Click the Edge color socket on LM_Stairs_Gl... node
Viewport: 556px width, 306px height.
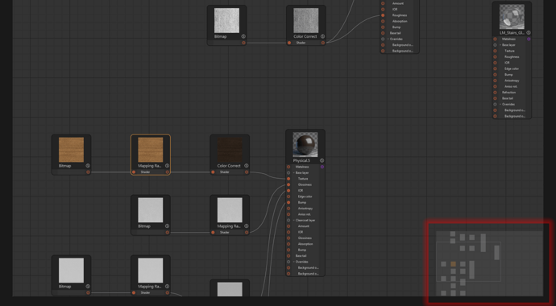(x=495, y=68)
